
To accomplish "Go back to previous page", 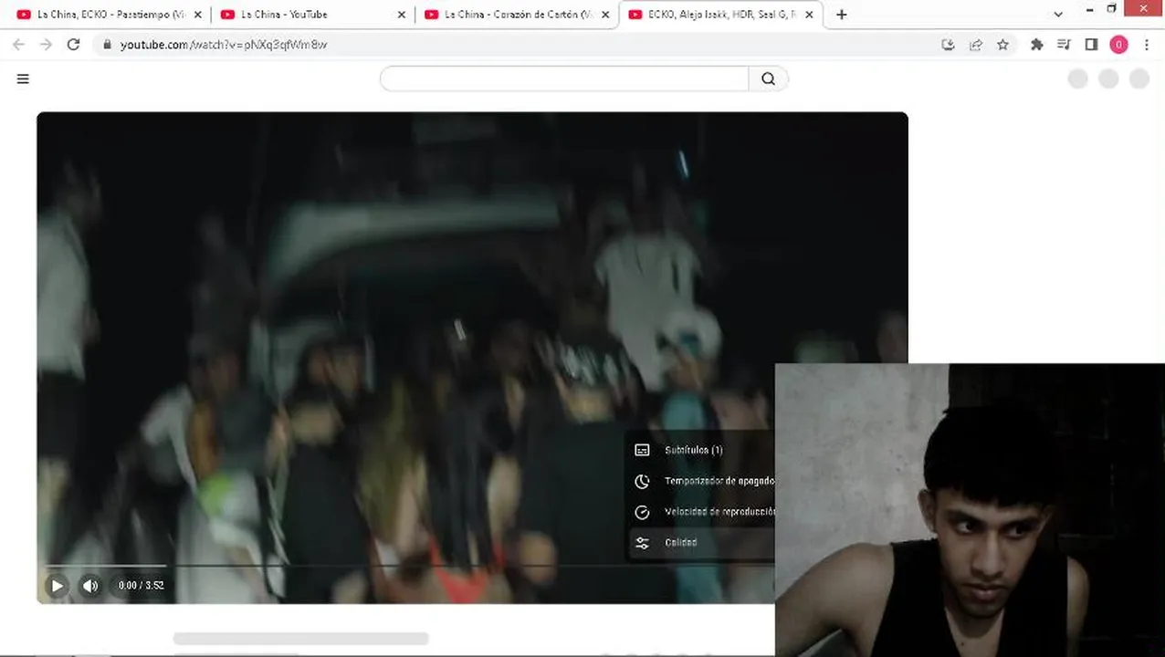I will [x=18, y=44].
